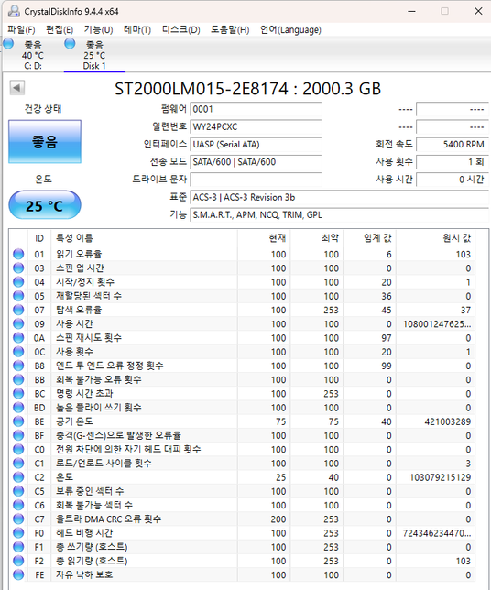
Task: Click the status orb for BD 높은 플라이 쓰기
Action: tap(18, 407)
